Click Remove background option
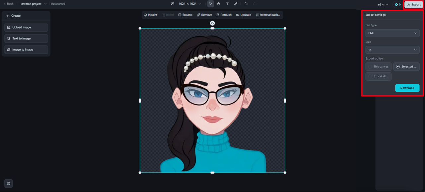The height and width of the screenshot is (192, 425). pyautogui.click(x=268, y=15)
